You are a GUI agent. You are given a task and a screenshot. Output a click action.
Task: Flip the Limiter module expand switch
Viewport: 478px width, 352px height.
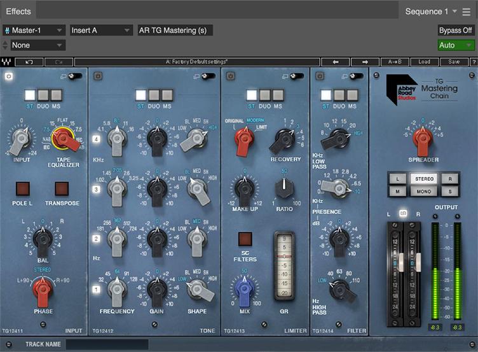(x=297, y=76)
